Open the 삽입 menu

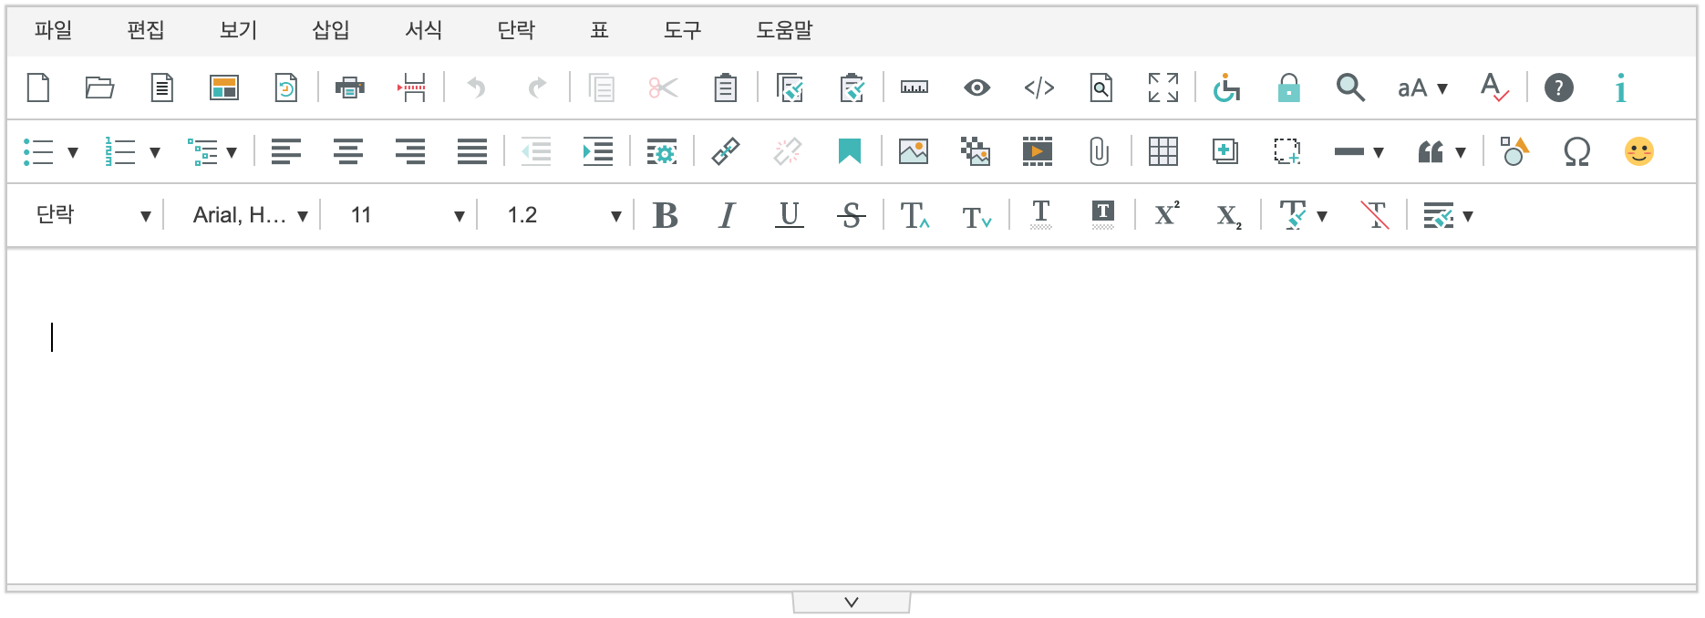coord(330,30)
